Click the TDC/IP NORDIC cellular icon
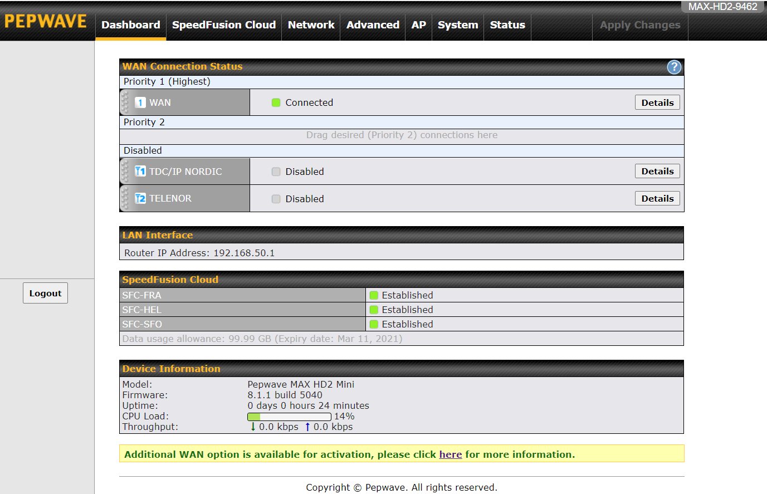767x494 pixels. (x=140, y=172)
